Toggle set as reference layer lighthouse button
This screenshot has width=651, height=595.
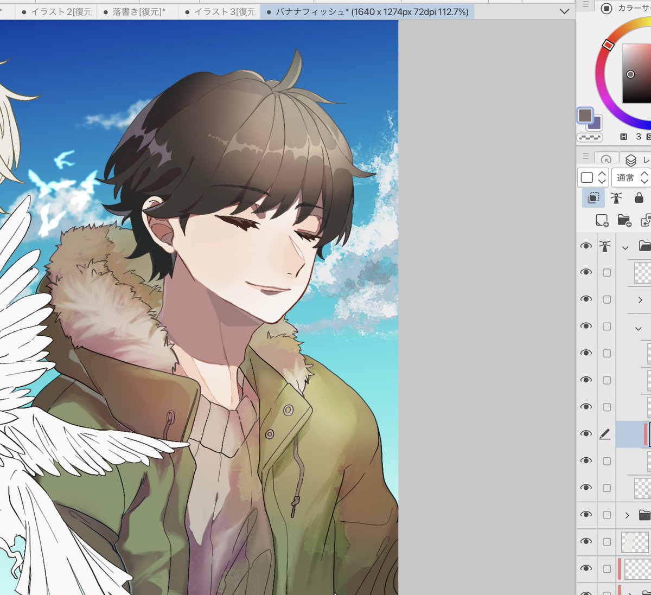tap(616, 198)
